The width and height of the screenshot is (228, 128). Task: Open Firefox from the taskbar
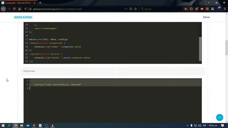click(x=15, y=126)
